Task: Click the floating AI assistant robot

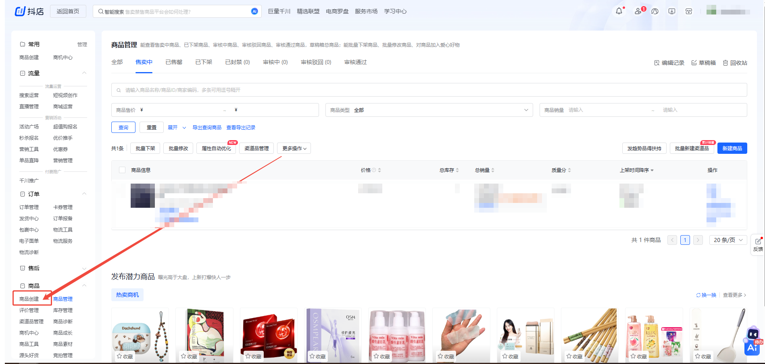Action: [752, 341]
